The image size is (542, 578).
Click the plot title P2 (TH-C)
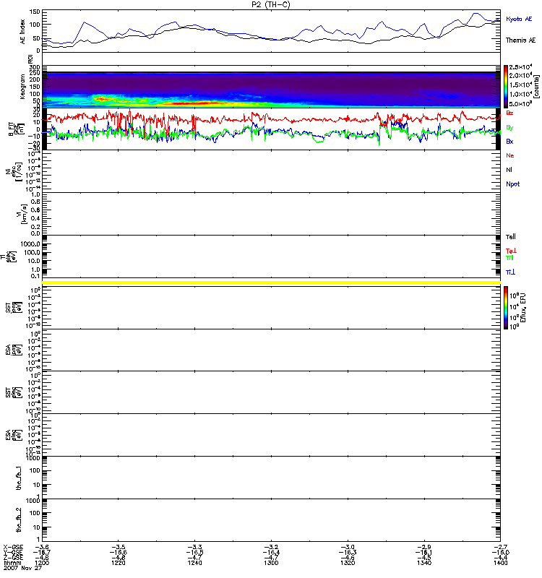pos(271,4)
